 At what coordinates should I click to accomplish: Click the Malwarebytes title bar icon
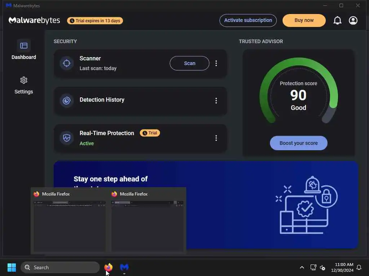[x=9, y=5]
